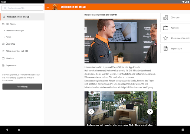Show previous carousel slide with left arrow
The image size is (190, 134).
pyautogui.click(x=91, y=112)
